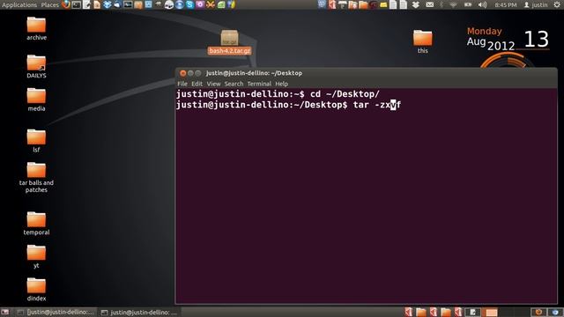The image size is (564, 317).
Task: Open the Applications menu
Action: [19, 4]
